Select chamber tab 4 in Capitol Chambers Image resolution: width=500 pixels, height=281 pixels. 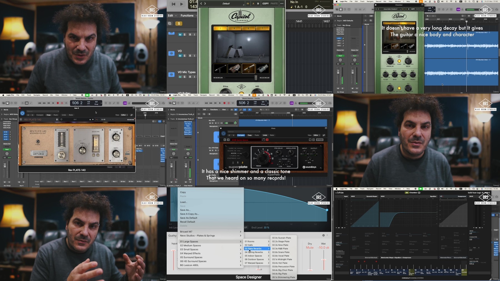pyautogui.click(x=234, y=28)
